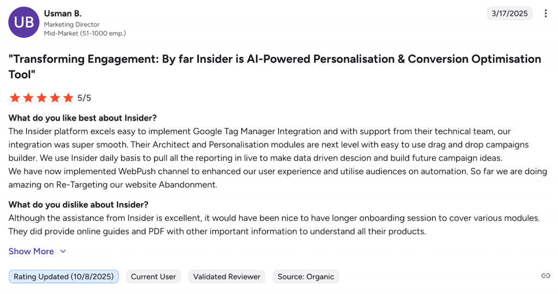
Task: Click the Source: Organic tag
Action: click(306, 277)
